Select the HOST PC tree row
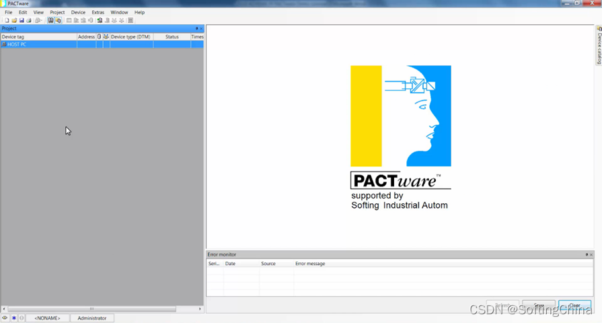Screen dimensions: 602x323 [102, 44]
